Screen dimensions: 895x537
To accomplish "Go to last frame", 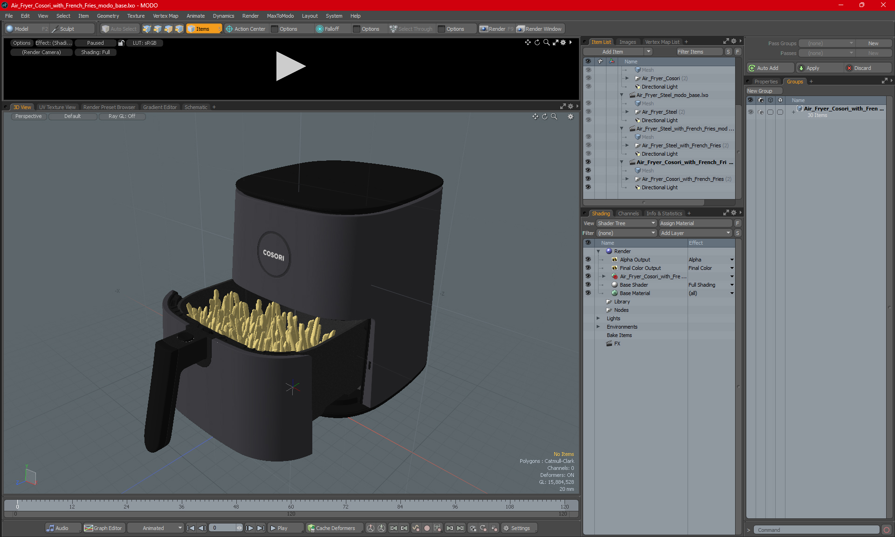I will (x=261, y=528).
